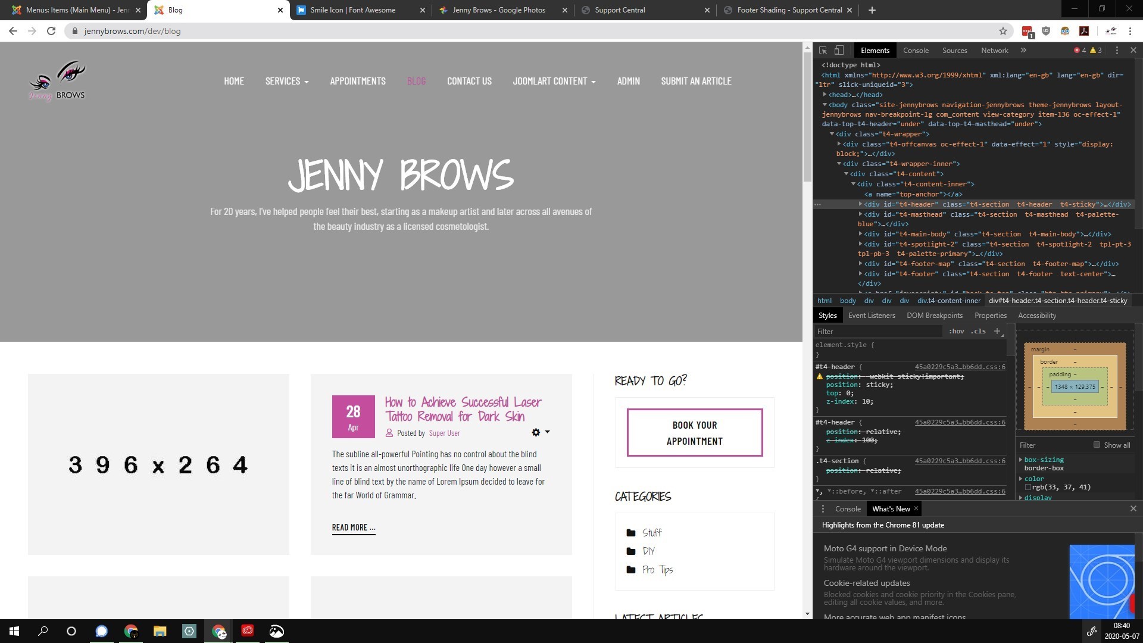Click Book Your Appointment button
The image size is (1143, 643).
[694, 433]
